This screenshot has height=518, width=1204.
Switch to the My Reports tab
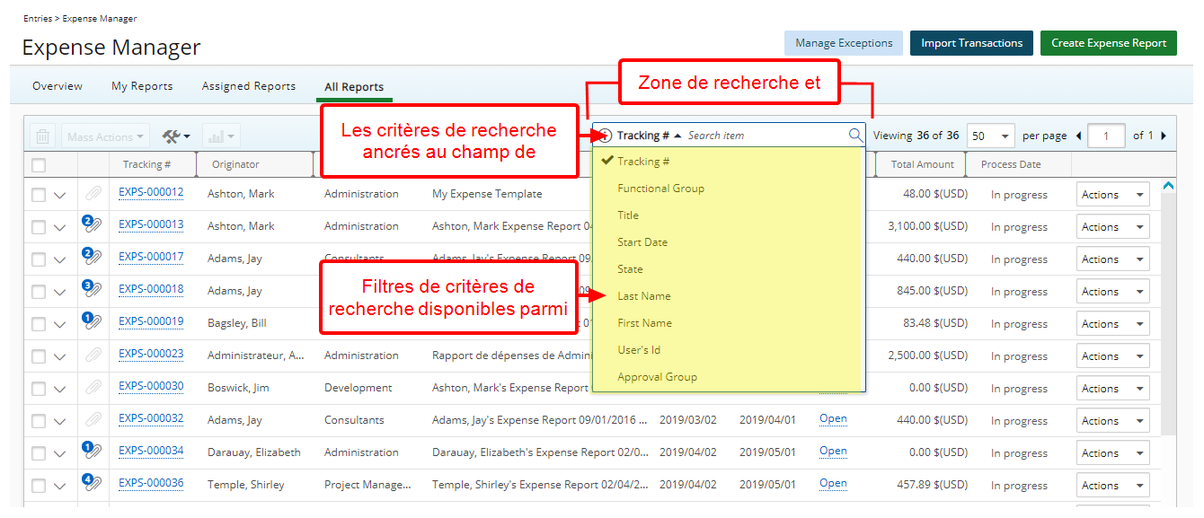(142, 86)
